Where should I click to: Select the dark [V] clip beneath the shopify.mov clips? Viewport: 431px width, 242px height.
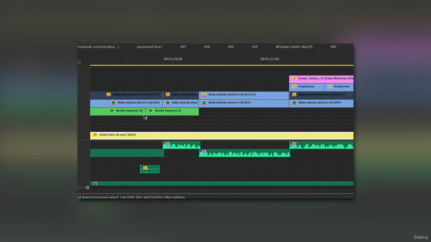click(321, 95)
